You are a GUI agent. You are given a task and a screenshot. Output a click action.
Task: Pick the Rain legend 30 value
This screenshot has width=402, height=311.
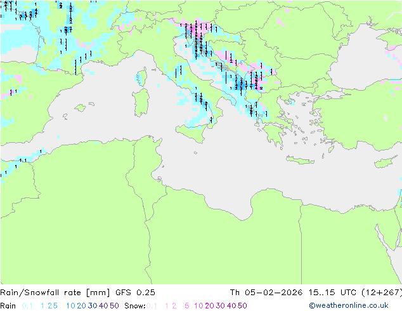[93, 306]
